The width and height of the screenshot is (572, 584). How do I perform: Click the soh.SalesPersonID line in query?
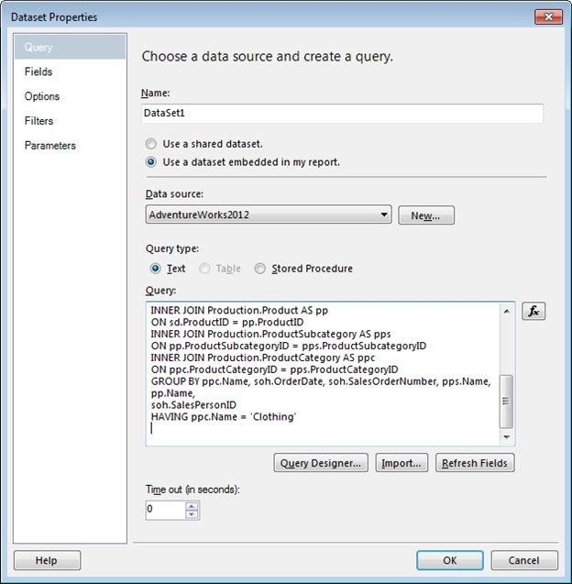click(x=193, y=405)
